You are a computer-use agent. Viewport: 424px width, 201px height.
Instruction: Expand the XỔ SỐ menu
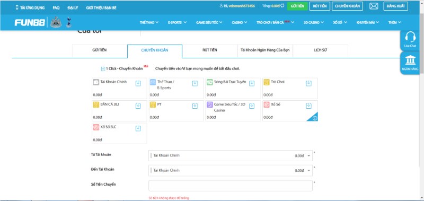point(340,22)
